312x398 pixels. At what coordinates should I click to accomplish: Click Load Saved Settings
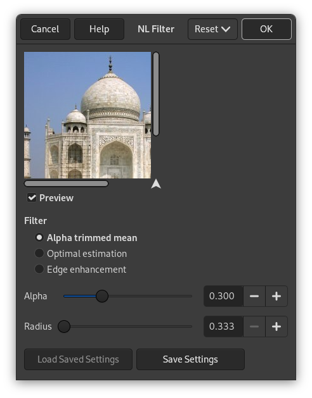(79, 359)
